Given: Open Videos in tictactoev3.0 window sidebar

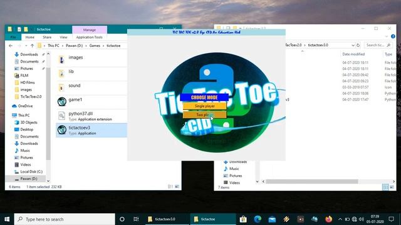Looking at the screenshot, I should [234, 182].
